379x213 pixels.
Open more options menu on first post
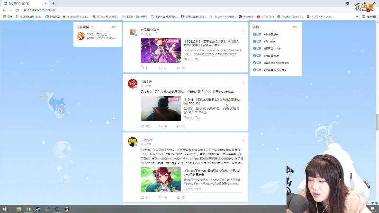(243, 30)
